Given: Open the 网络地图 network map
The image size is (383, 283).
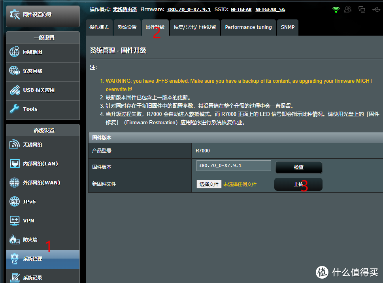Looking at the screenshot, I should 42,53.
